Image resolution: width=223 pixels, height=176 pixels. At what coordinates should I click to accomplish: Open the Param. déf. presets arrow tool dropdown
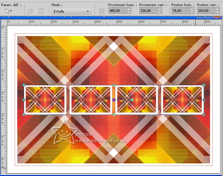point(8,11)
